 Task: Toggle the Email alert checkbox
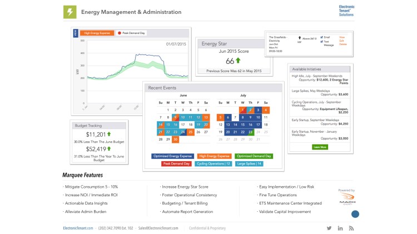coord(323,37)
